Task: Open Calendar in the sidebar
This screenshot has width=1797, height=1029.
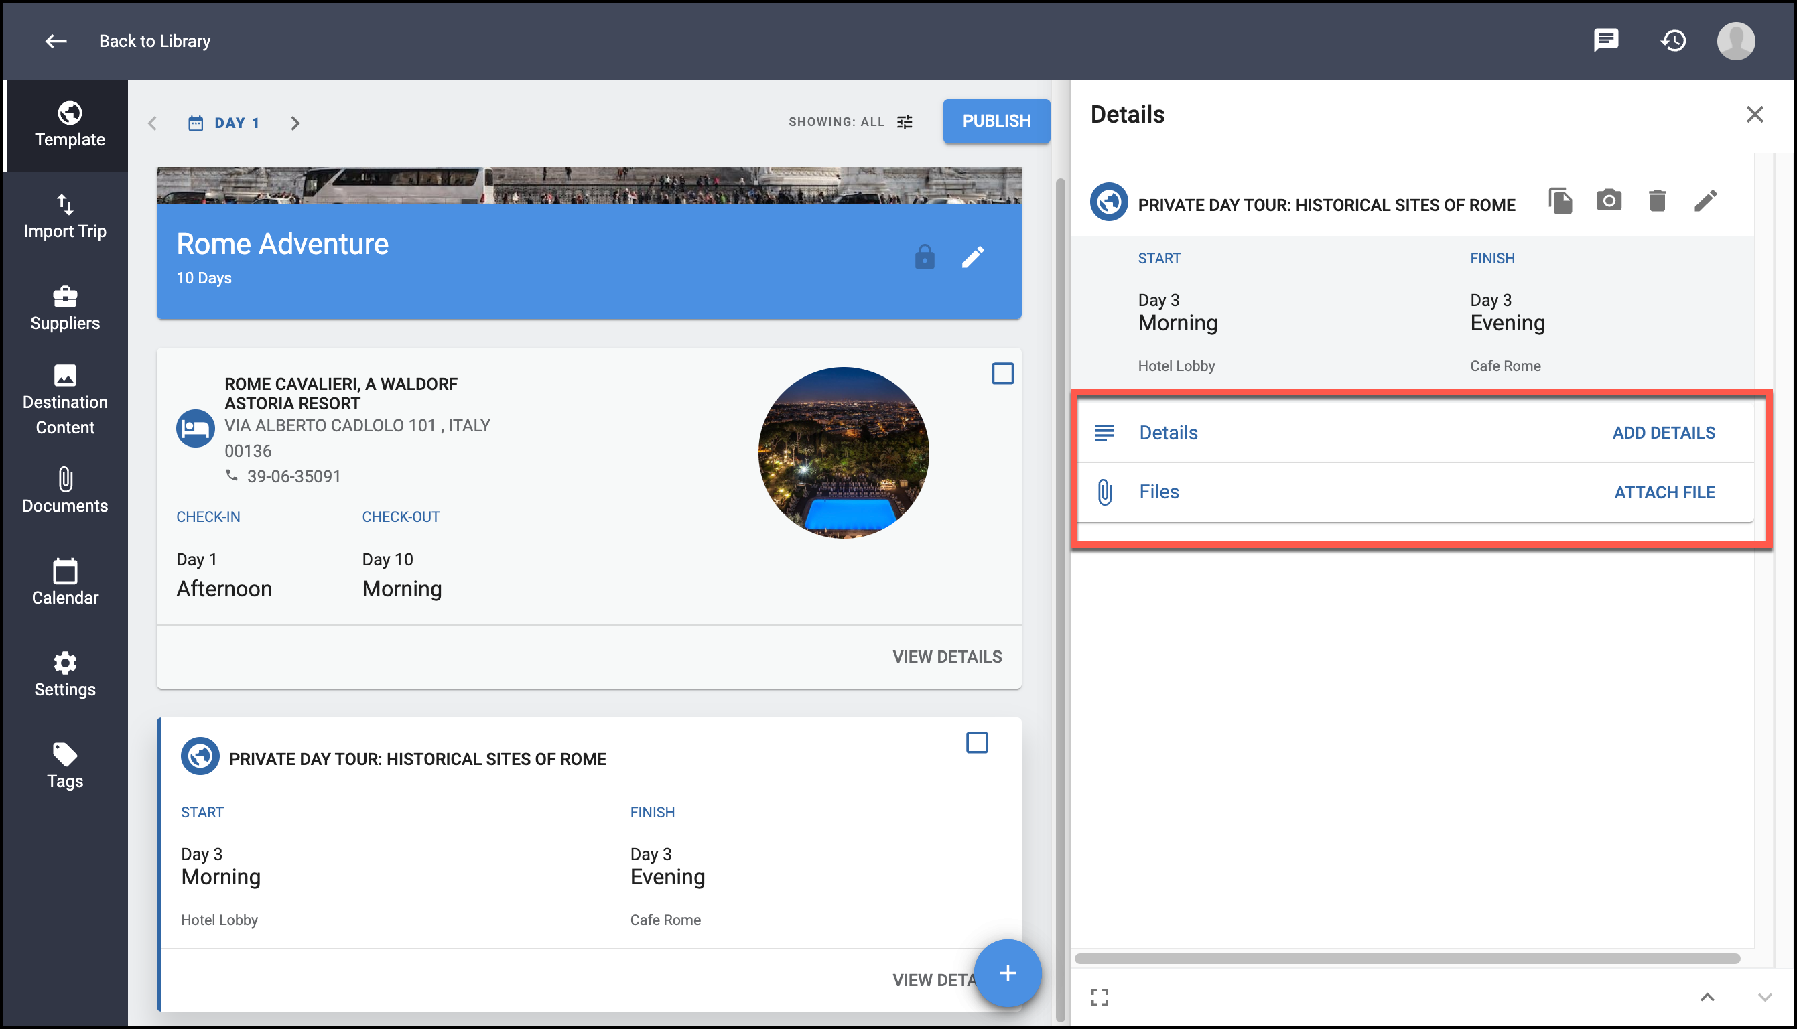Action: pos(65,583)
